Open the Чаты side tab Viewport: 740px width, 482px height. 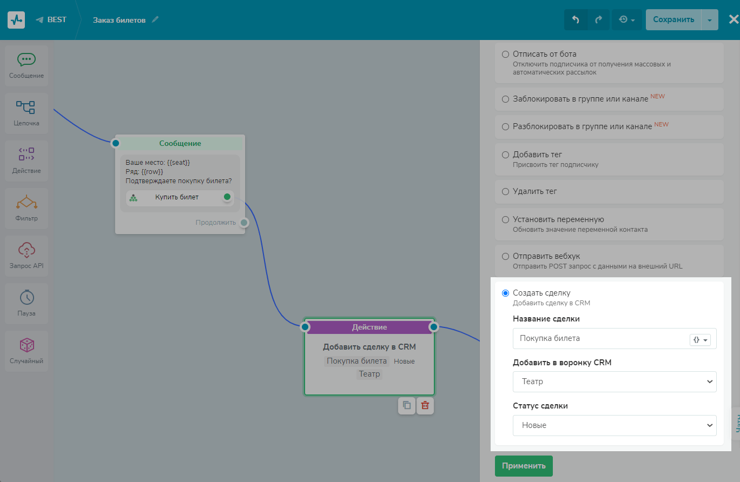point(736,421)
